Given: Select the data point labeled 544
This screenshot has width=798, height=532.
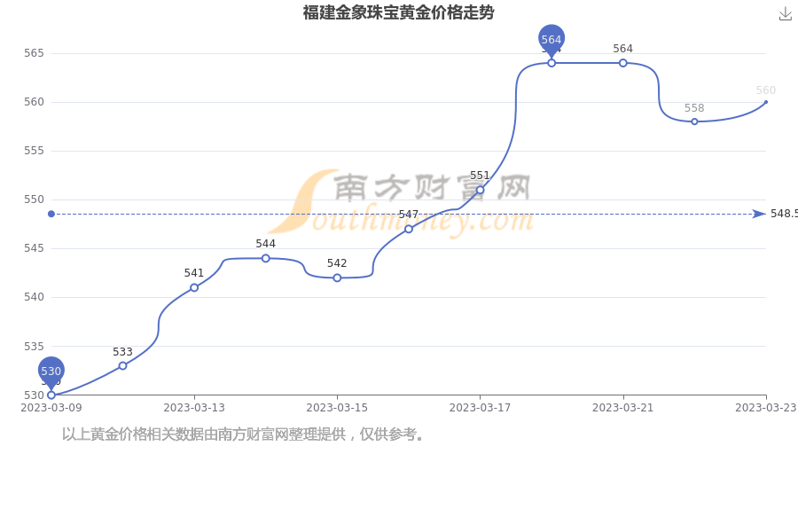Looking at the screenshot, I should (x=266, y=259).
